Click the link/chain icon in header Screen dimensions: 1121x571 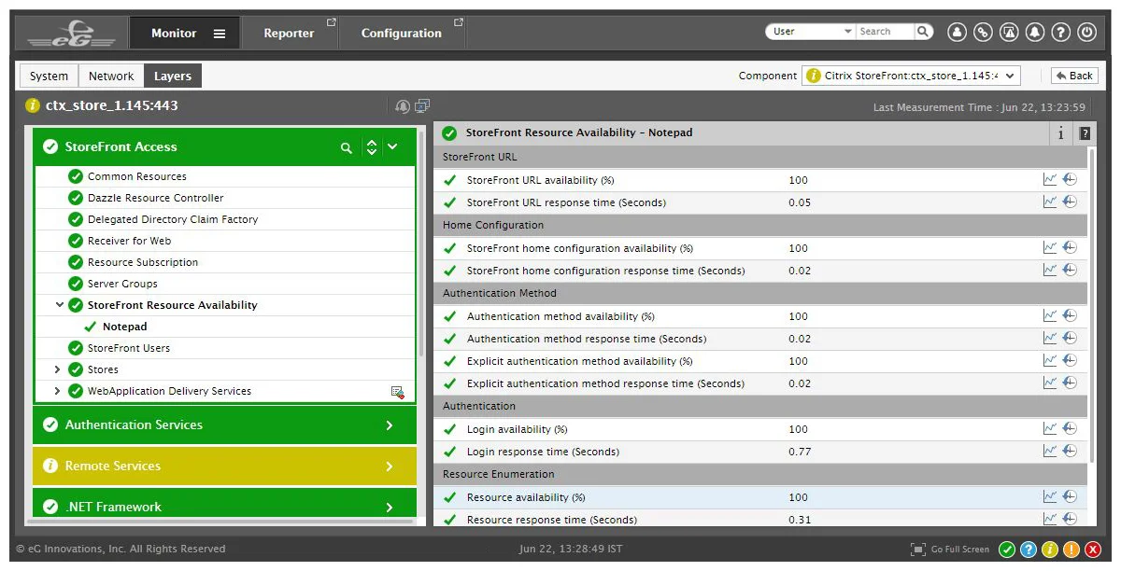[983, 32]
